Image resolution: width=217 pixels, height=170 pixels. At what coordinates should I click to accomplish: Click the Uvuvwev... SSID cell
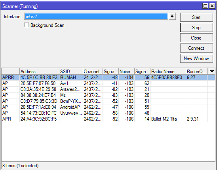[x=71, y=113]
